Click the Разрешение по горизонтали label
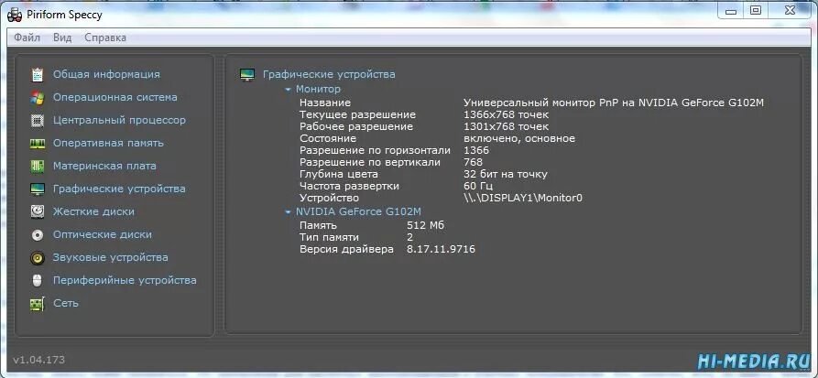 pos(375,151)
